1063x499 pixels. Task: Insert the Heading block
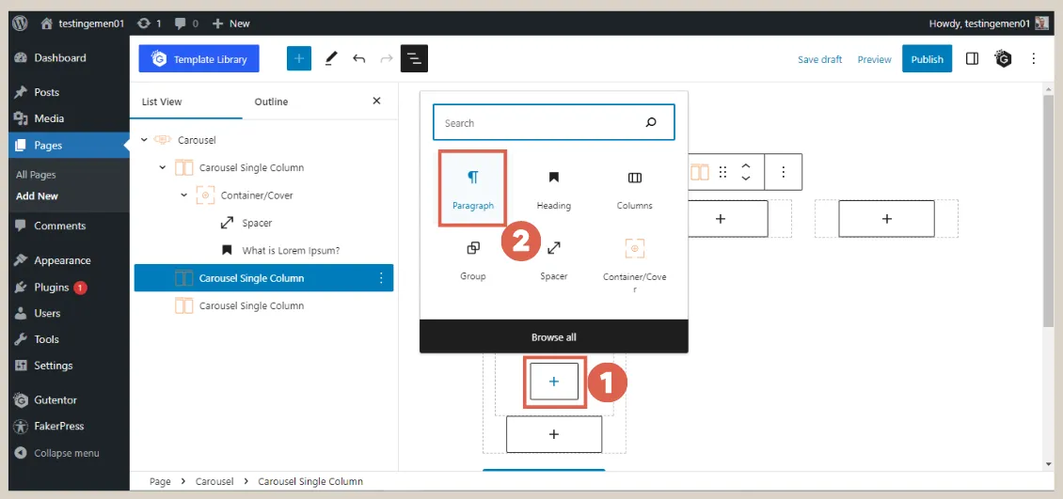click(553, 189)
